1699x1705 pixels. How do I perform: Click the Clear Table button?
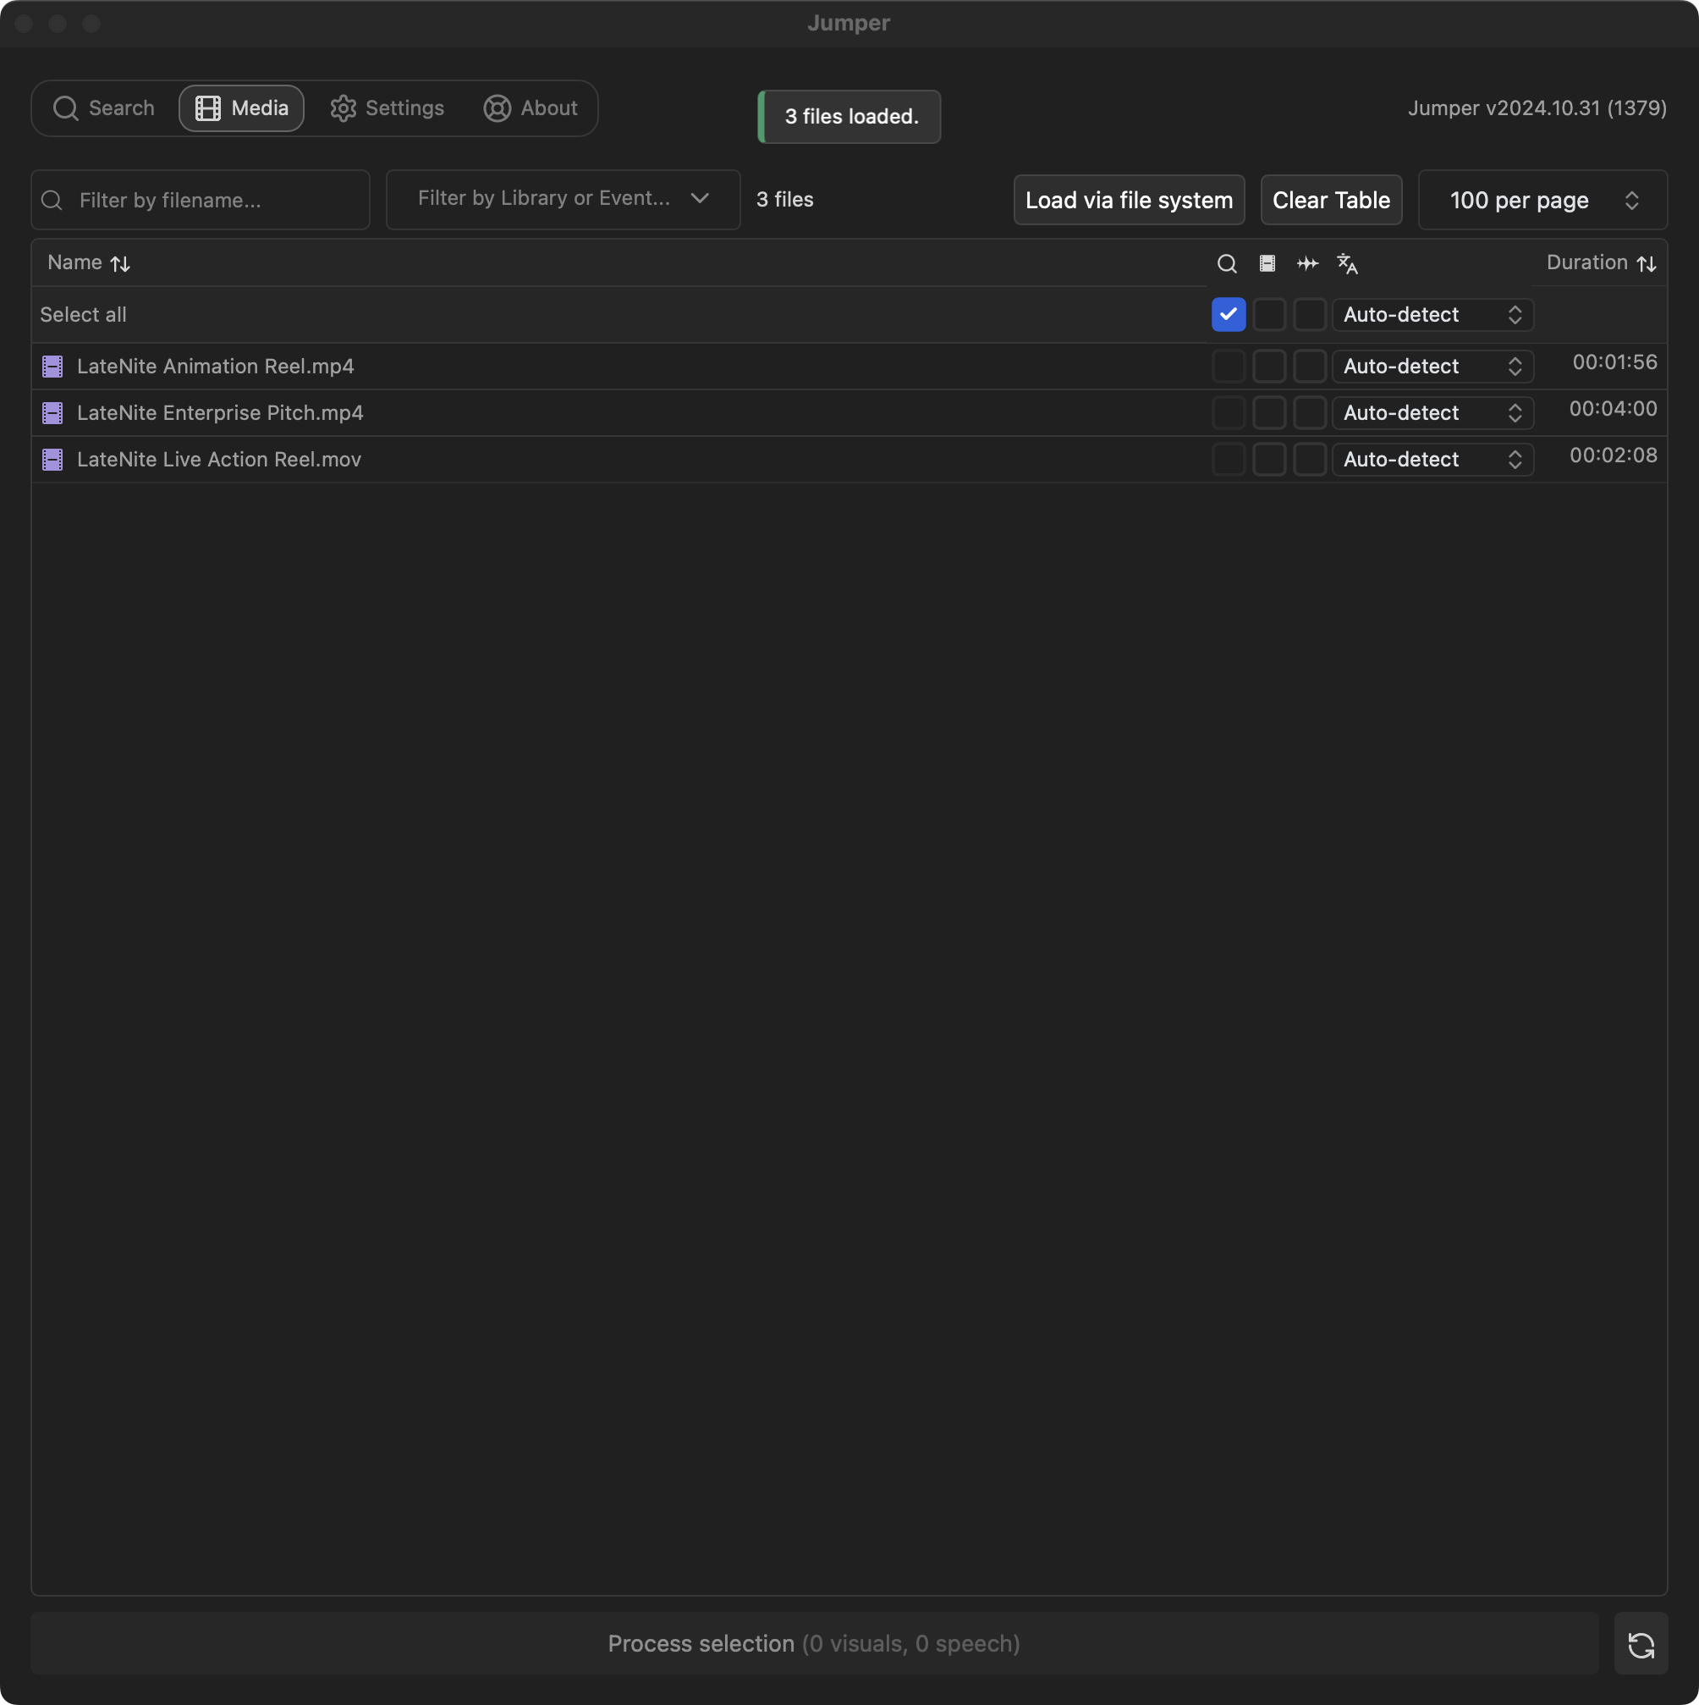pos(1330,201)
